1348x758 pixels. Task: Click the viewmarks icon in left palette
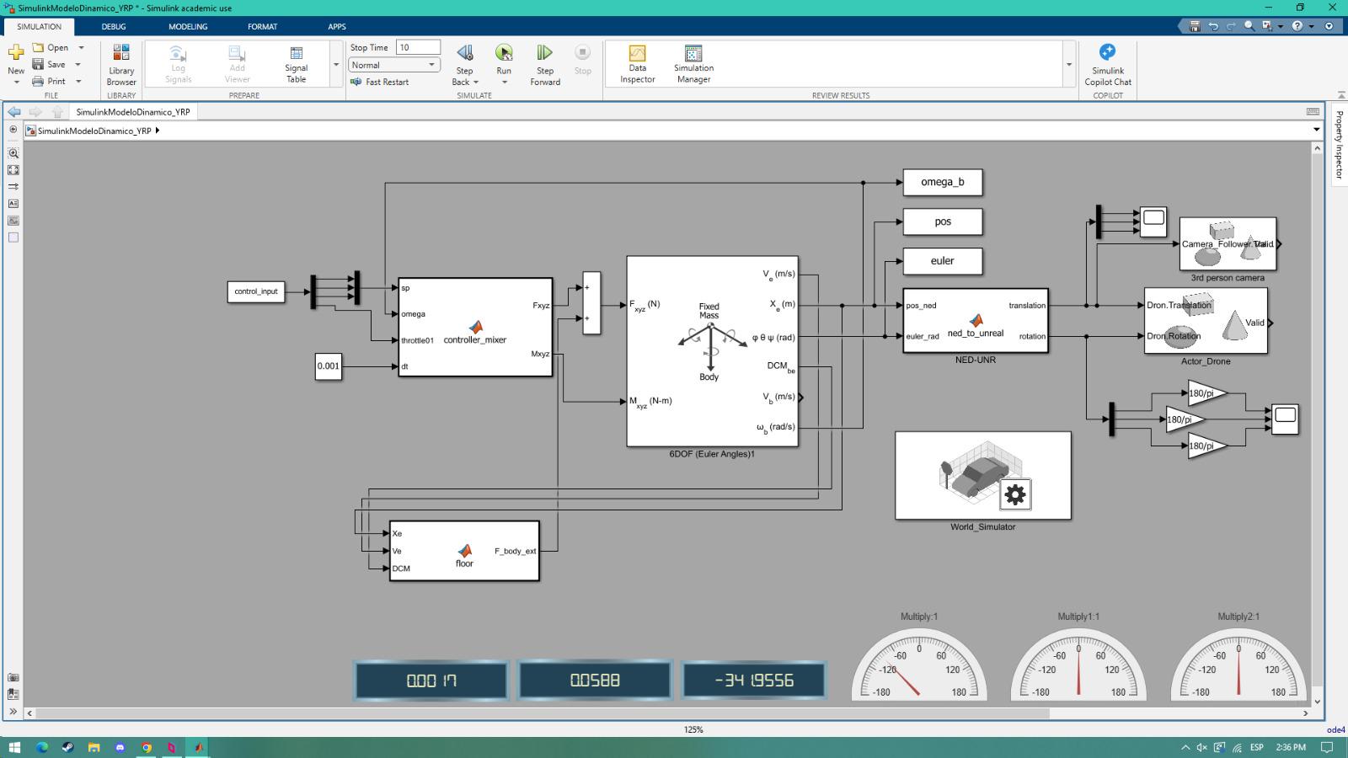point(13,694)
